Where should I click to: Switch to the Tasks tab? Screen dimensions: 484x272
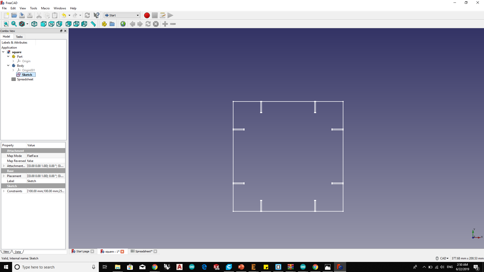pyautogui.click(x=19, y=37)
